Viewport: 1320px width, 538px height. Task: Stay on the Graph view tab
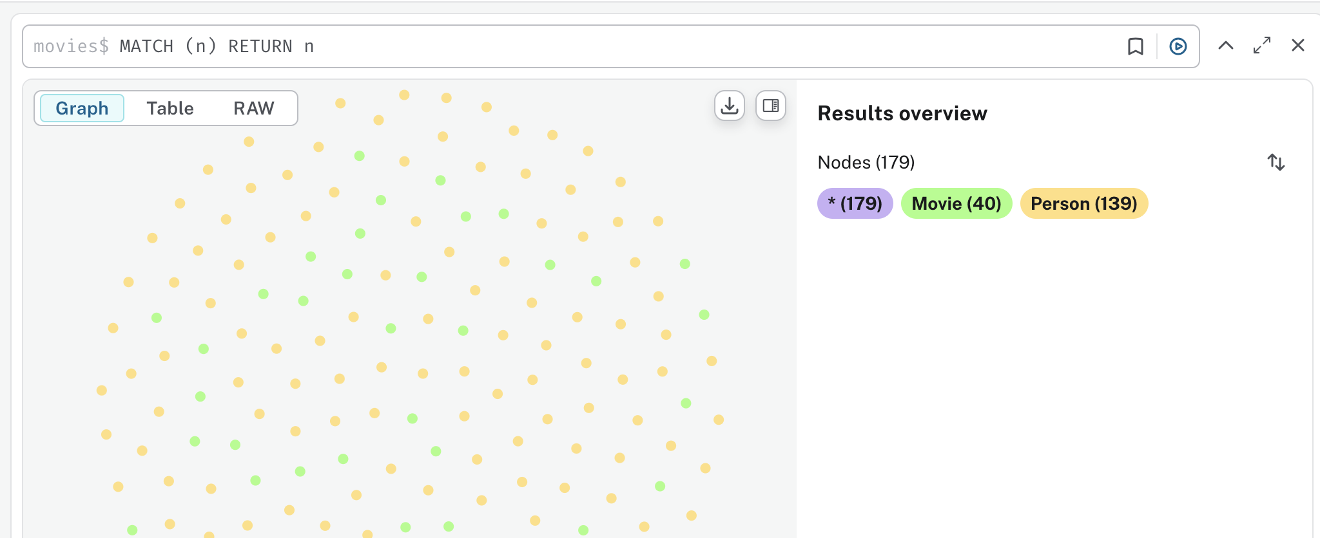82,108
